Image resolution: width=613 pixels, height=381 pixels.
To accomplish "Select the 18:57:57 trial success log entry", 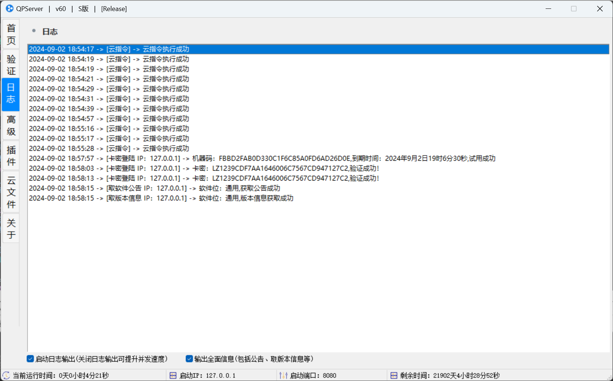I will tap(262, 159).
